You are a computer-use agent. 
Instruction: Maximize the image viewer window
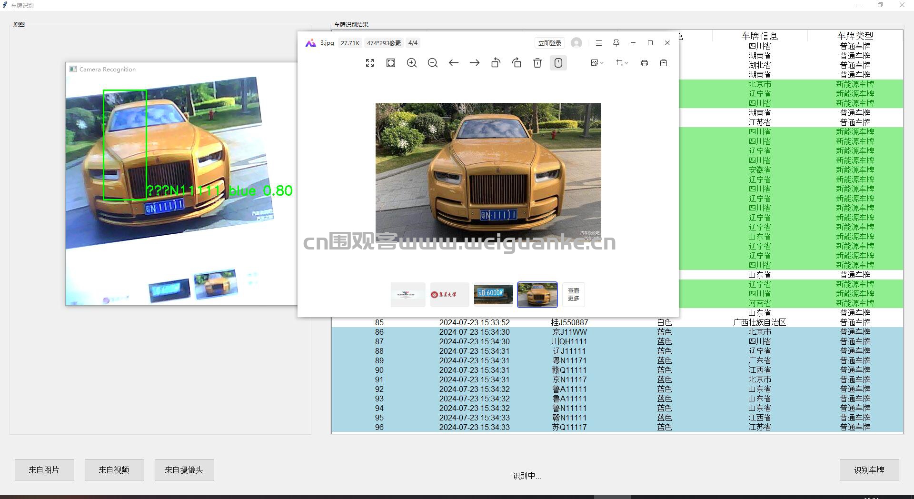pyautogui.click(x=650, y=43)
